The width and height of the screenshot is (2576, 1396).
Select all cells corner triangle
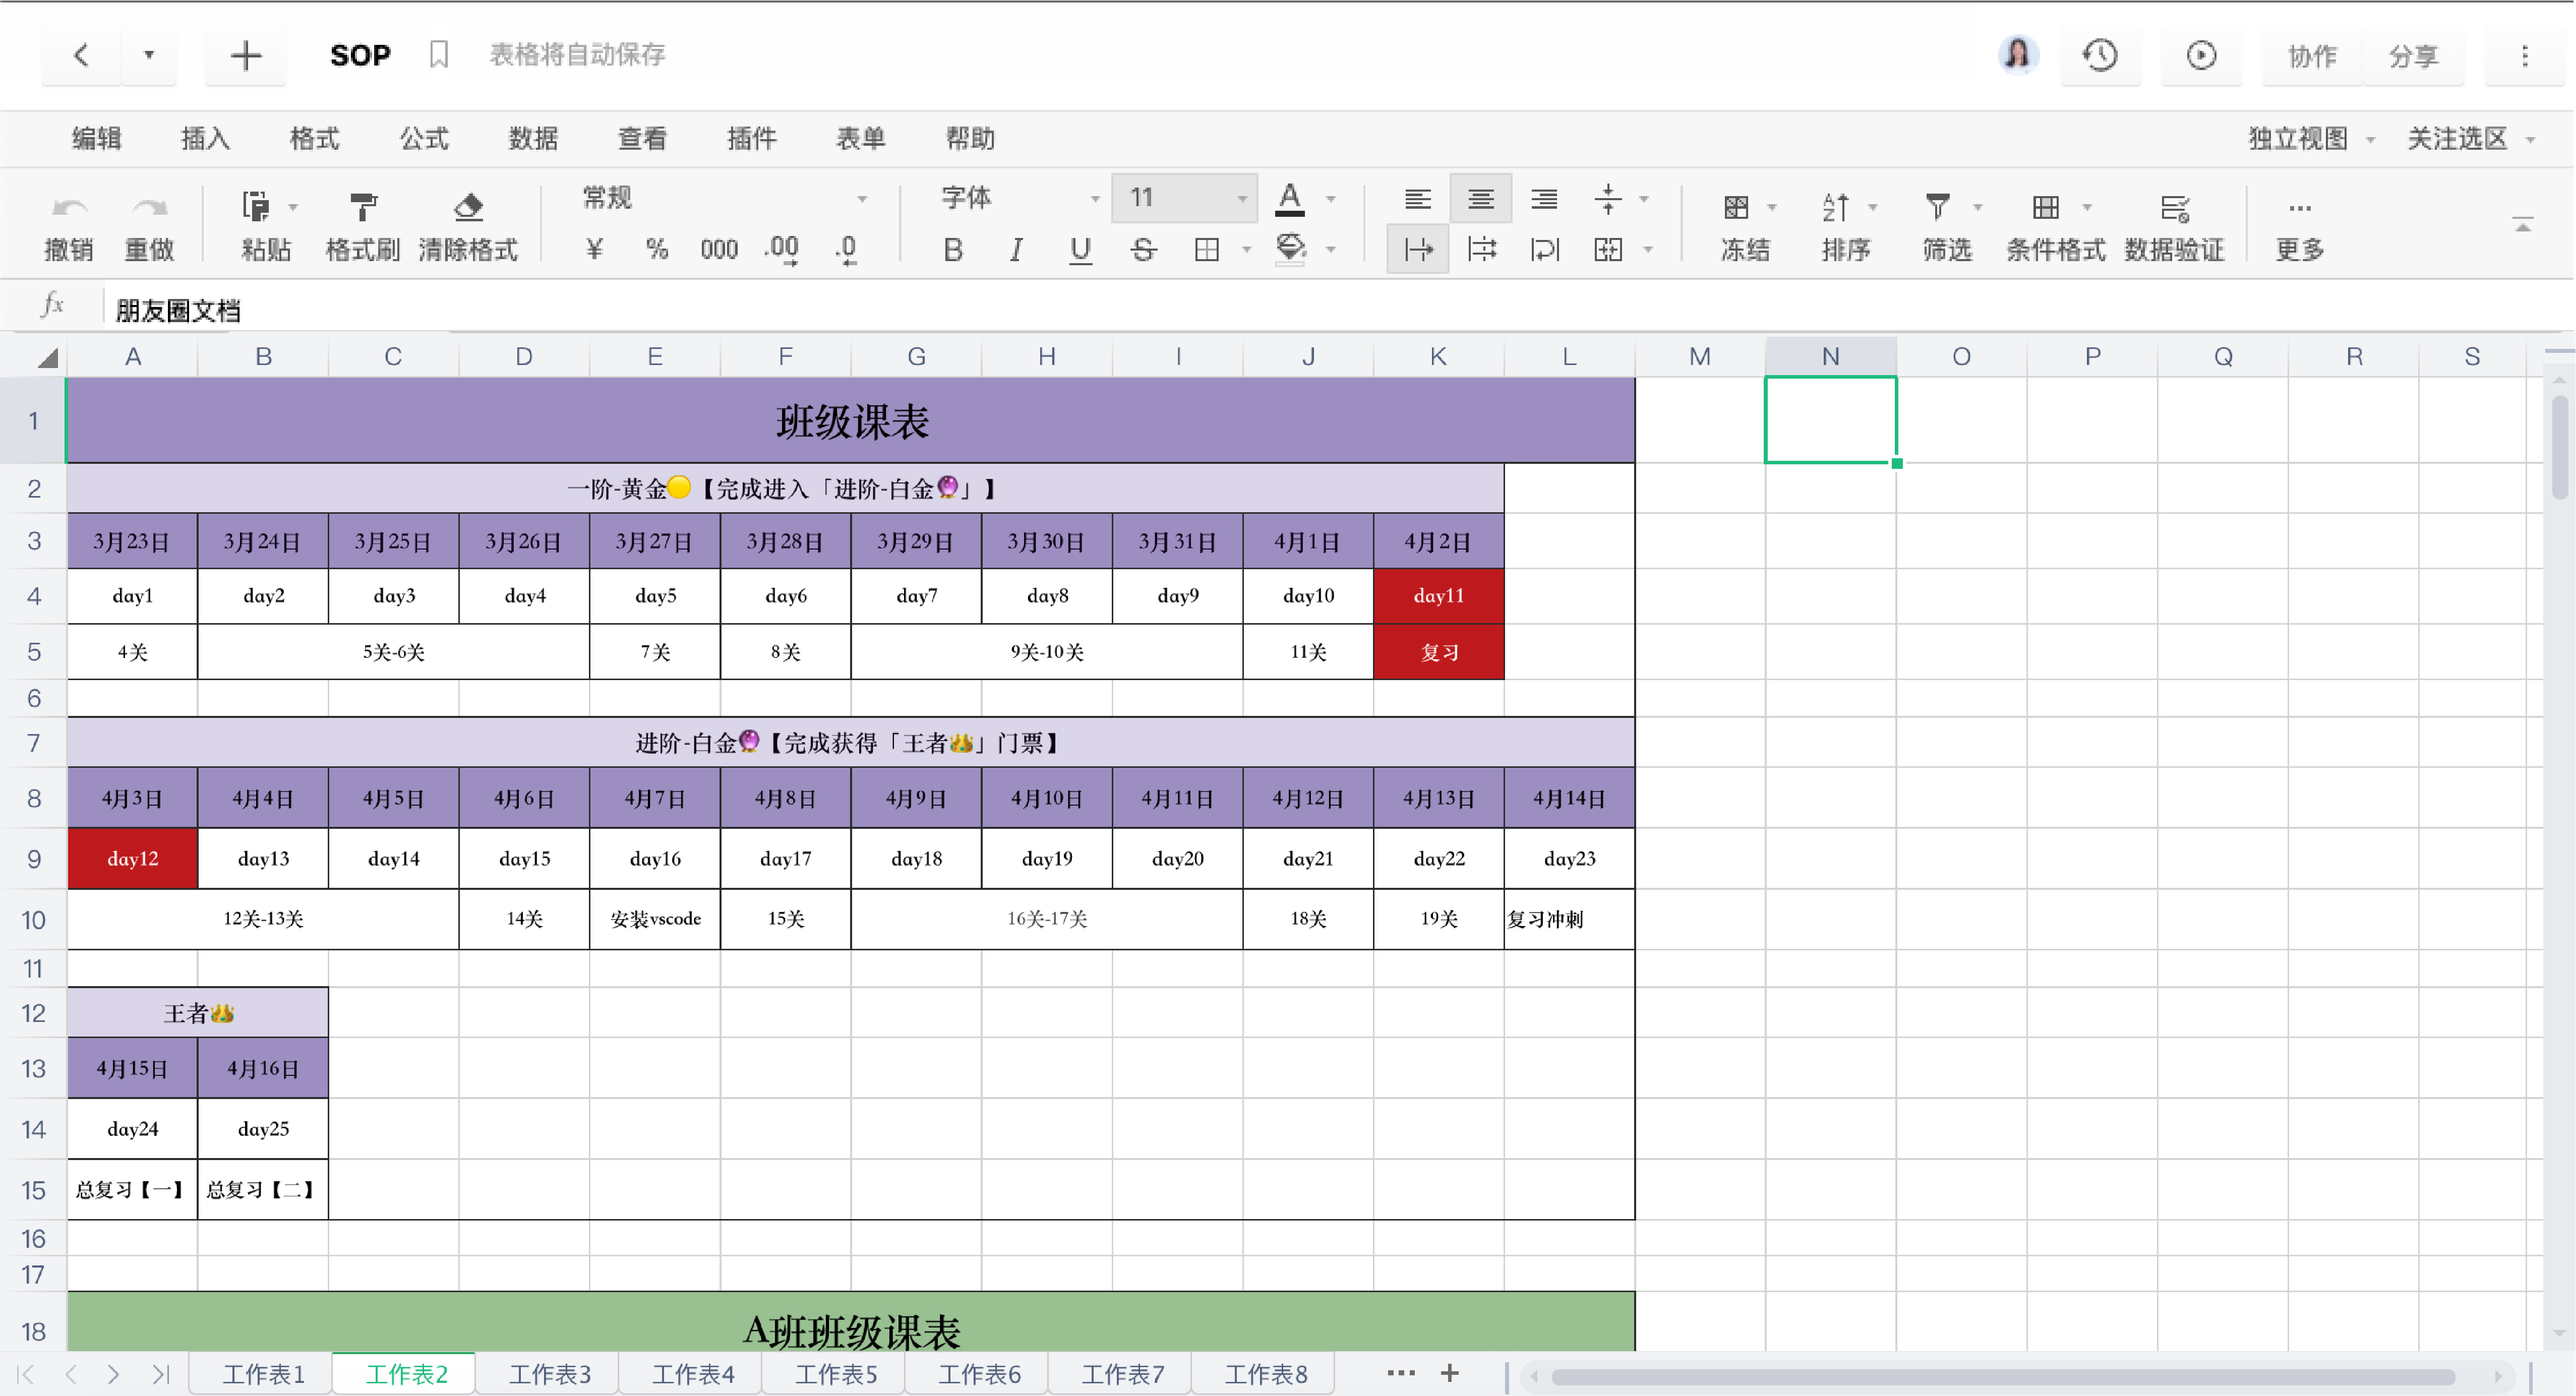coord(46,358)
